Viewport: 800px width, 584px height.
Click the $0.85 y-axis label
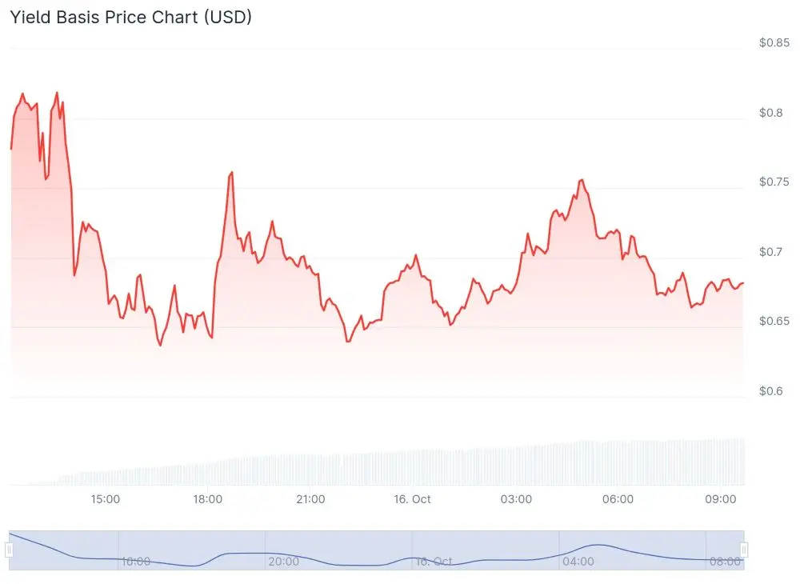pos(774,43)
